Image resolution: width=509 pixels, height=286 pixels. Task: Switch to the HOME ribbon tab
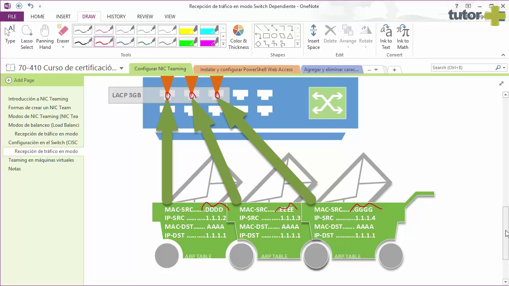[x=37, y=16]
